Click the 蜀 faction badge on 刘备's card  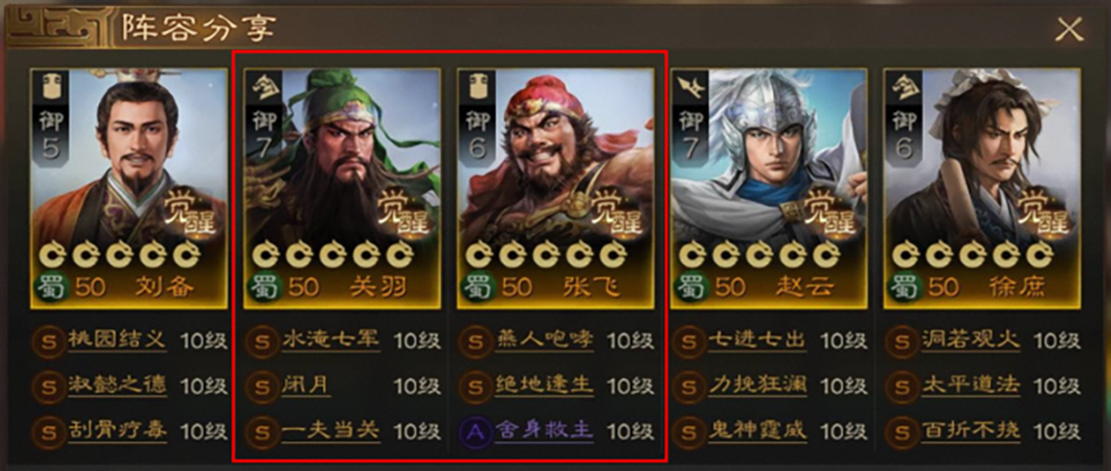tap(49, 285)
